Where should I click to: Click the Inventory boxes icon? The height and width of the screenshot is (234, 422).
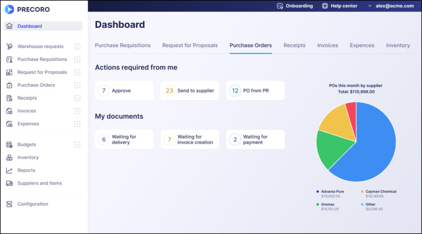click(x=10, y=157)
